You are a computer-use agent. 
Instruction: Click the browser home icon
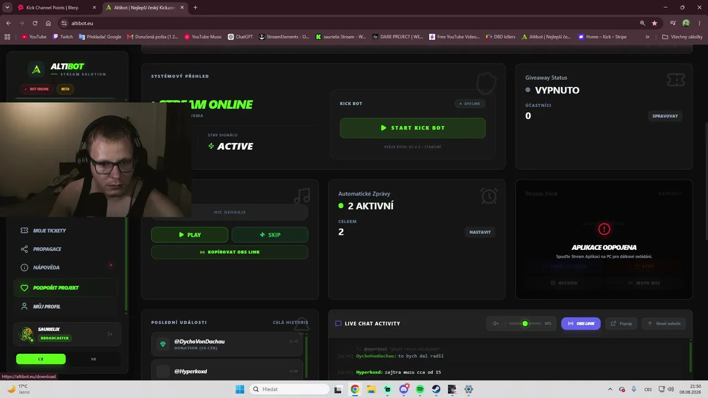tap(48, 23)
